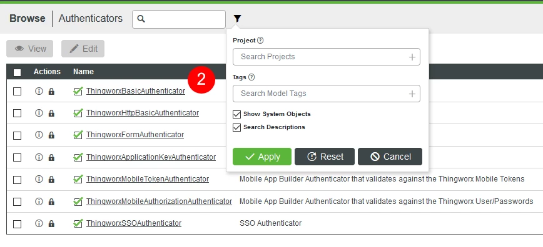
Task: Open ThingworxSSOAuthenticator link
Action: coord(134,223)
